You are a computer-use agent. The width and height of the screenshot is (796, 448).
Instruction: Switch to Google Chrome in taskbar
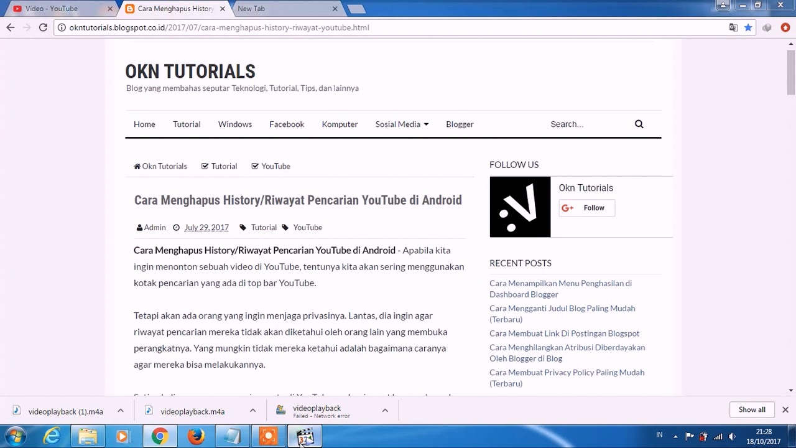160,436
